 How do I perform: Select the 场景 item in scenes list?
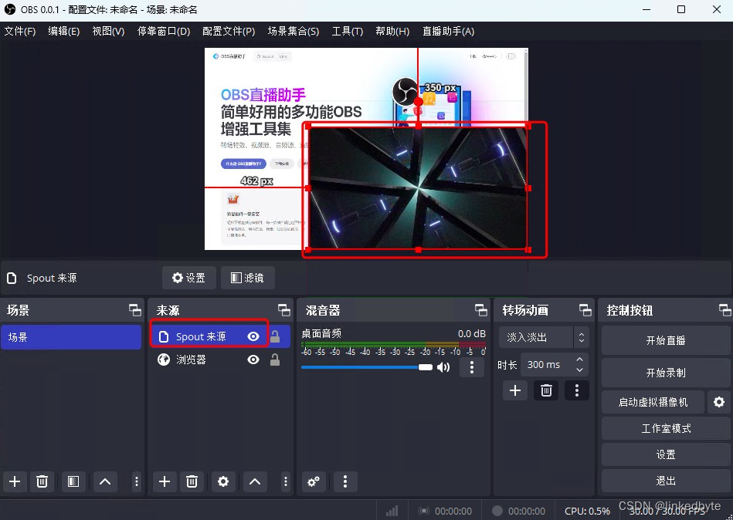(71, 337)
